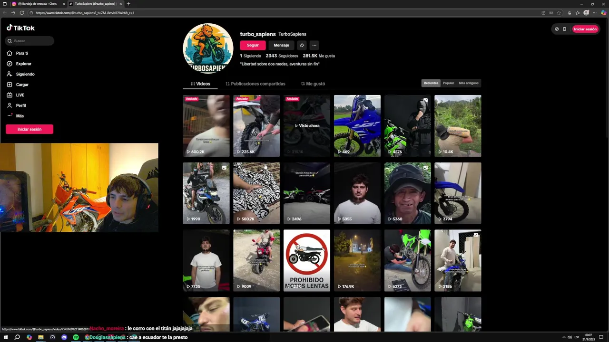Open the taskbar Search icon
Screen dimensions: 609x342
(x=17, y=337)
